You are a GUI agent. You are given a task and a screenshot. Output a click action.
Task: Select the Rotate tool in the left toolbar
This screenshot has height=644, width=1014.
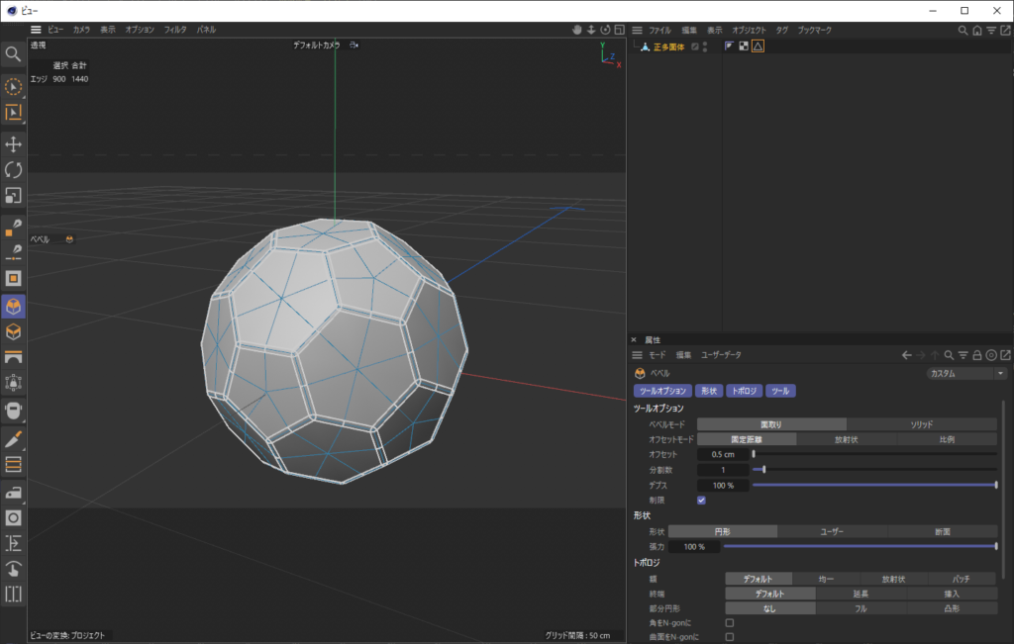[x=14, y=170]
